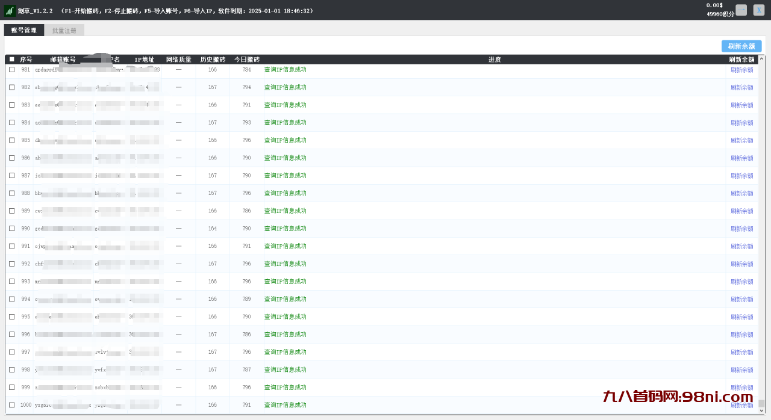Refresh balance via link on row 994
Screen dimensions: 771x420
741,299
